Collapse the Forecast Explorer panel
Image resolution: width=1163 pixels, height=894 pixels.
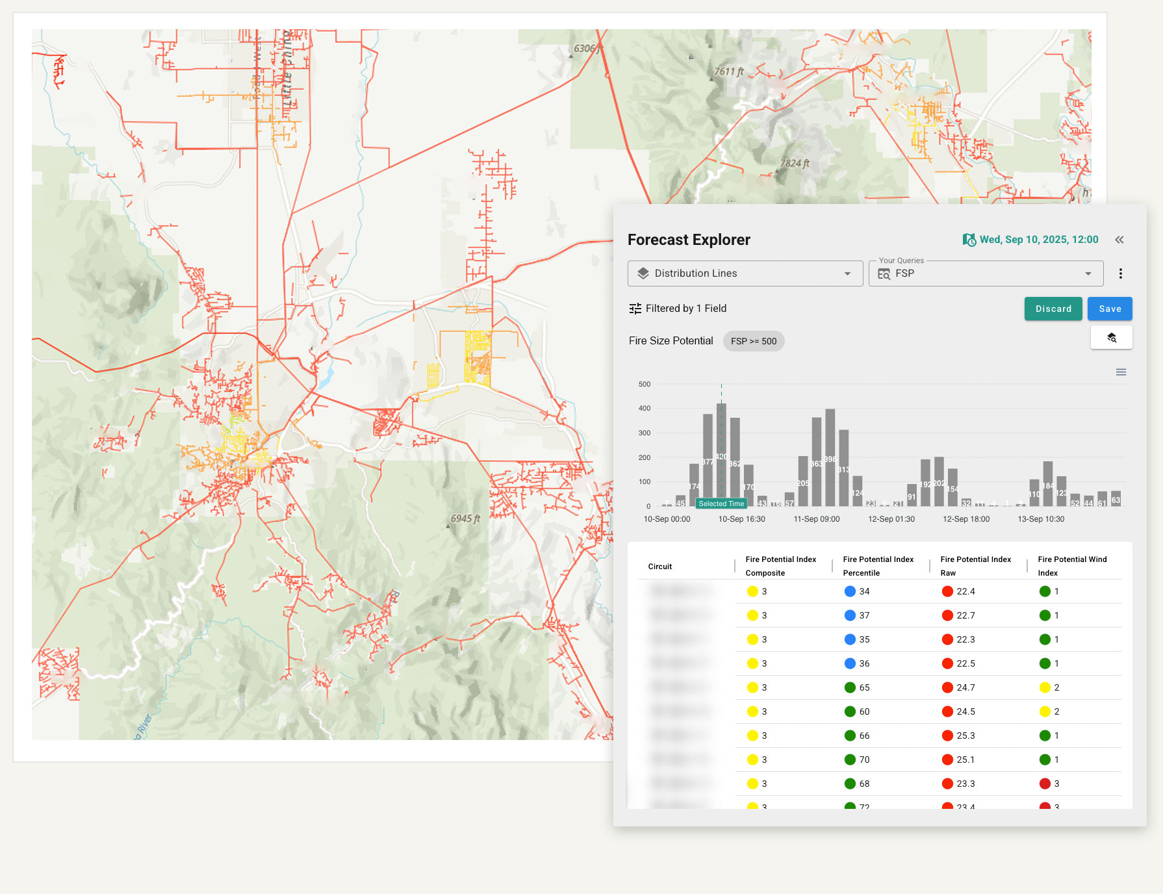pos(1119,240)
